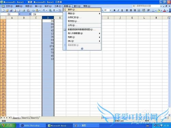The height and width of the screenshot is (128, 171).
Task: Apply fill color bucket icon
Action: 159,10
